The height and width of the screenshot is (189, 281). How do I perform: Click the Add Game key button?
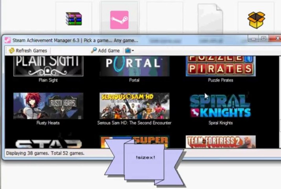[x=105, y=51]
